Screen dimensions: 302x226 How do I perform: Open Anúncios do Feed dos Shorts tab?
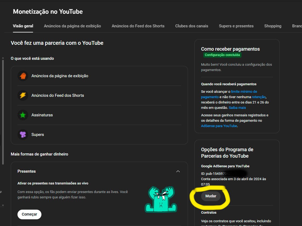(x=138, y=26)
